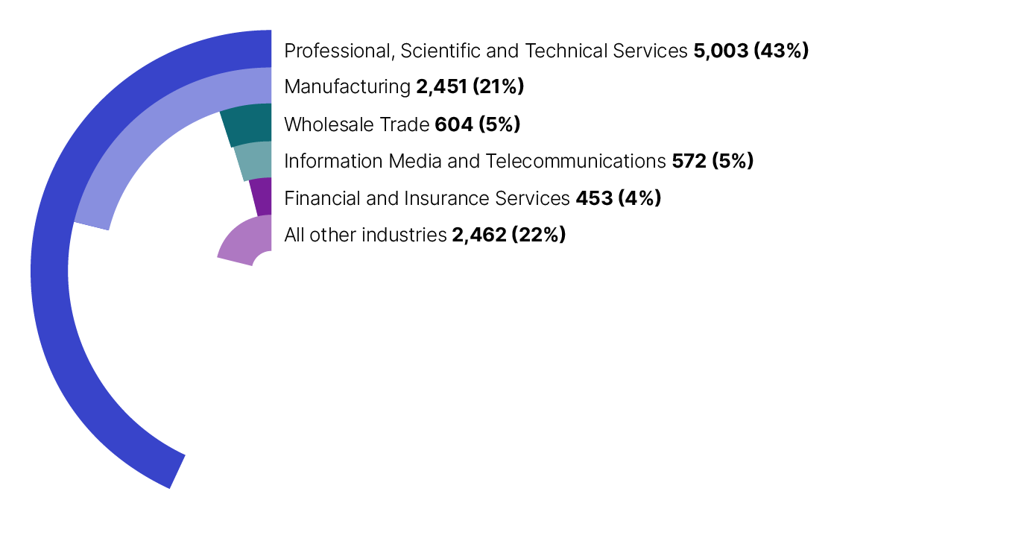Click the dark purple Financial Services segment
Screen dimensions: 1027x541
(262, 197)
